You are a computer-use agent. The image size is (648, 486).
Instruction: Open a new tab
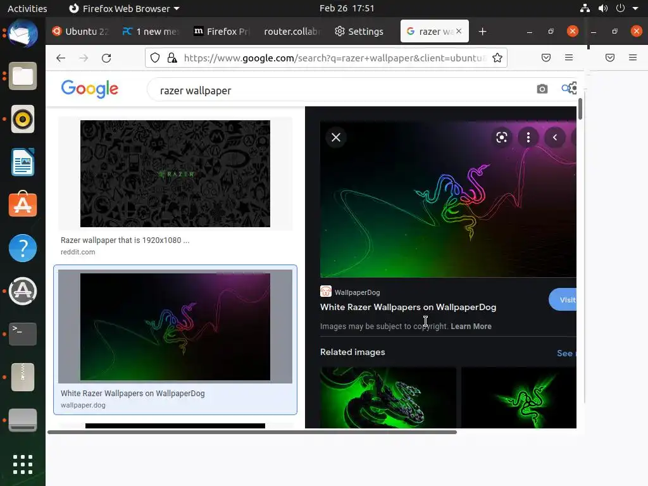click(482, 32)
